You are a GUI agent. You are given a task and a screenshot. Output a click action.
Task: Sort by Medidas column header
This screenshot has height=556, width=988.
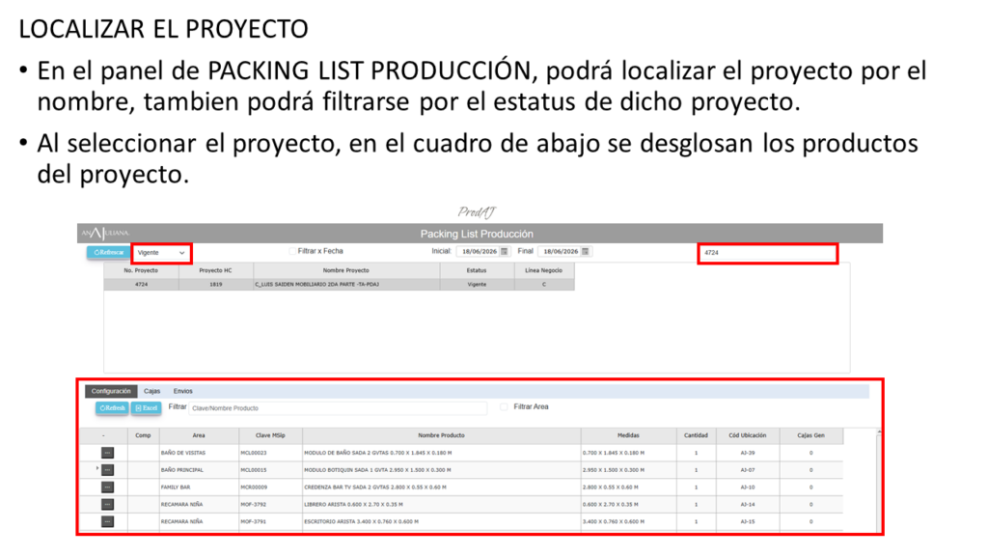pyautogui.click(x=628, y=435)
